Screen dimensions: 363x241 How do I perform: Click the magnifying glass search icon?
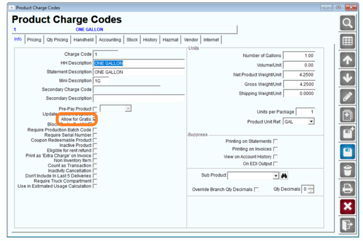click(347, 23)
